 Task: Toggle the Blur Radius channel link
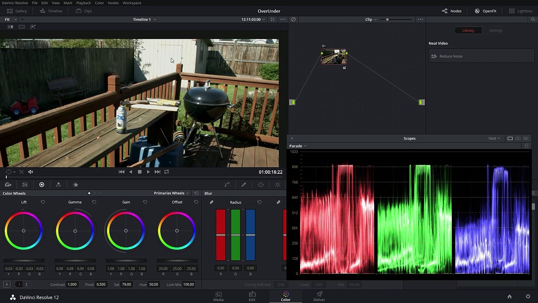(x=211, y=202)
